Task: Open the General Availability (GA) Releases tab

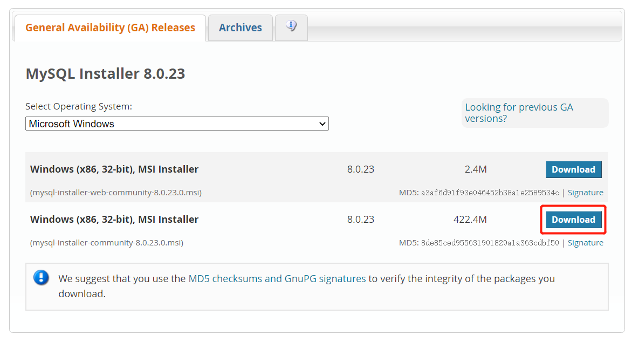Action: pos(110,28)
